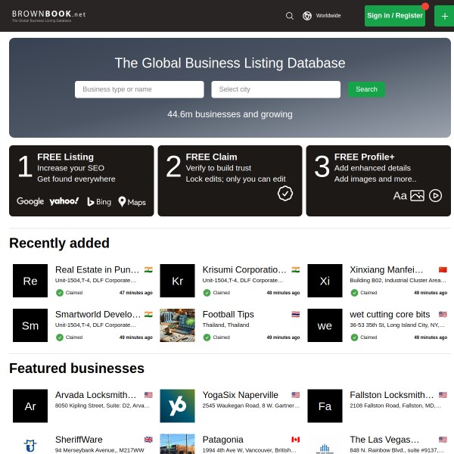The image size is (454, 454).
Task: Focus the Select city field
Action: coord(275,89)
